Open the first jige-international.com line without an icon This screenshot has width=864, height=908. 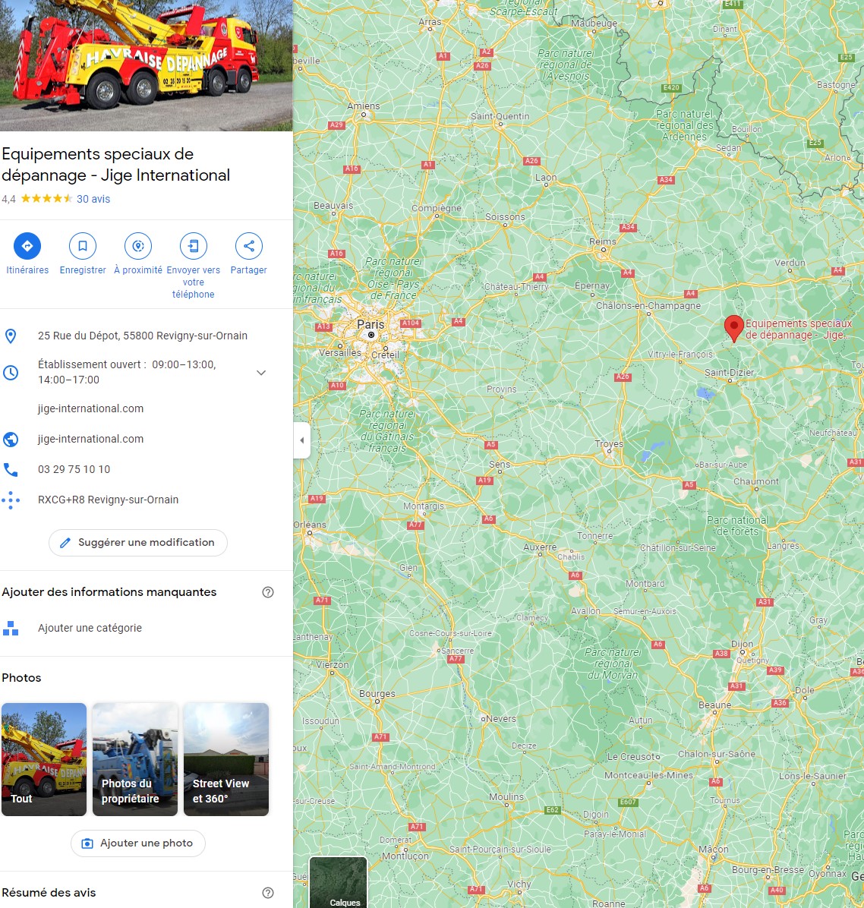tap(90, 408)
